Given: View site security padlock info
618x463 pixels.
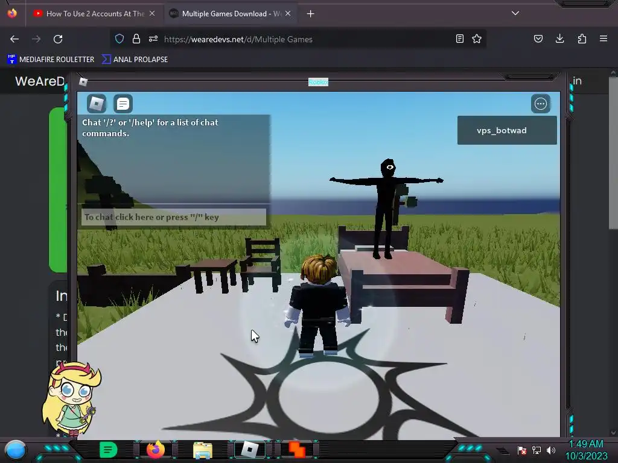Looking at the screenshot, I should 136,39.
